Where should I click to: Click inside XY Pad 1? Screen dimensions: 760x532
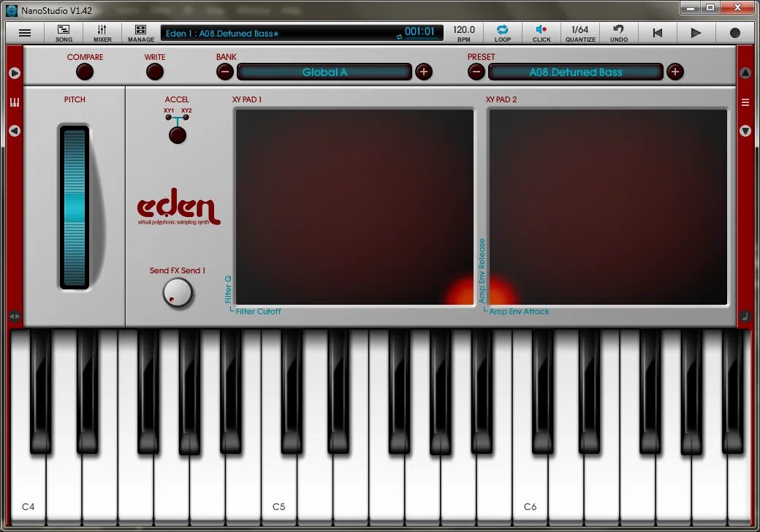tap(354, 207)
